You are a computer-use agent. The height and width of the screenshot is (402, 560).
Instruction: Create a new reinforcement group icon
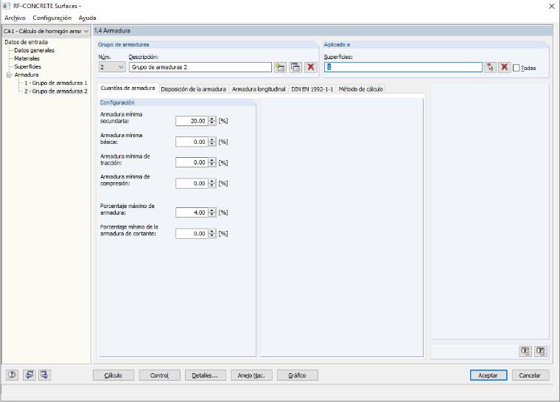point(280,67)
